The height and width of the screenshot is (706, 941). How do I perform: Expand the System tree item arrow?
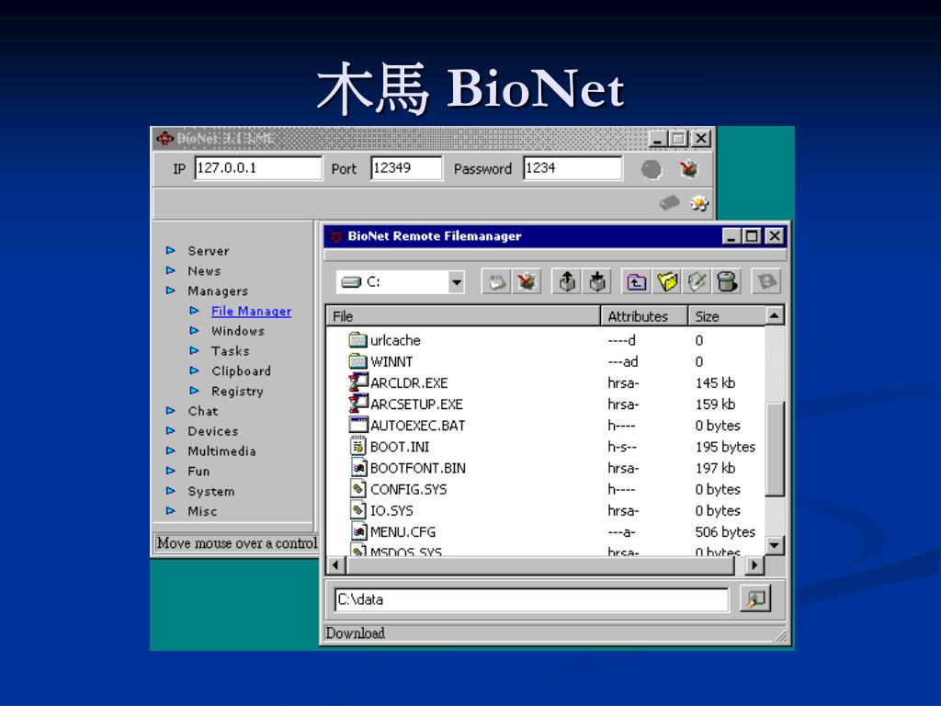170,491
